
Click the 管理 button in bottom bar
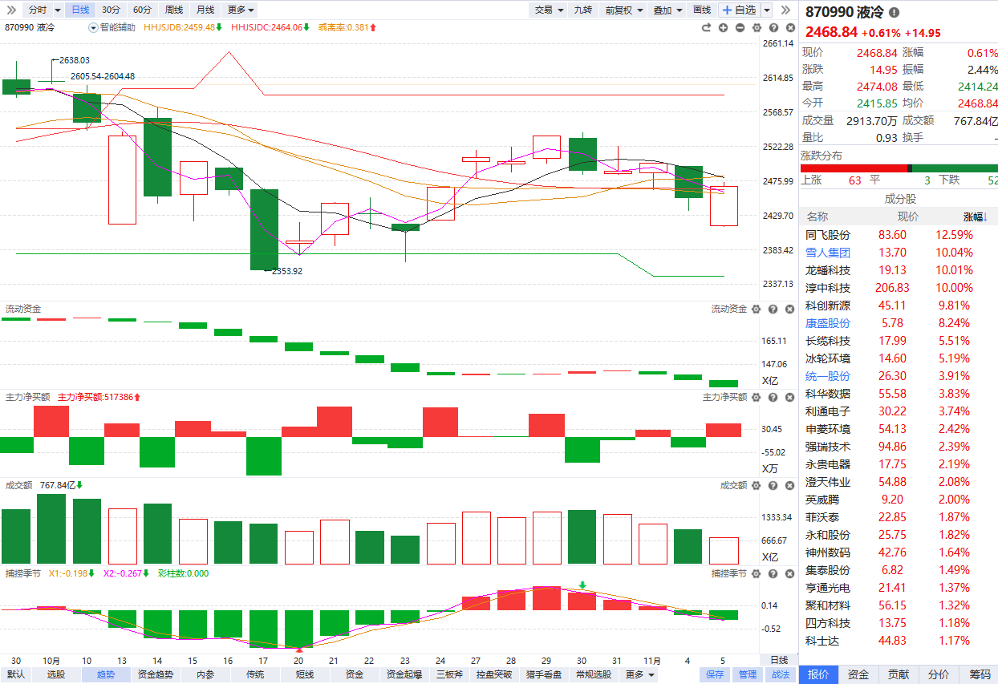[x=748, y=674]
